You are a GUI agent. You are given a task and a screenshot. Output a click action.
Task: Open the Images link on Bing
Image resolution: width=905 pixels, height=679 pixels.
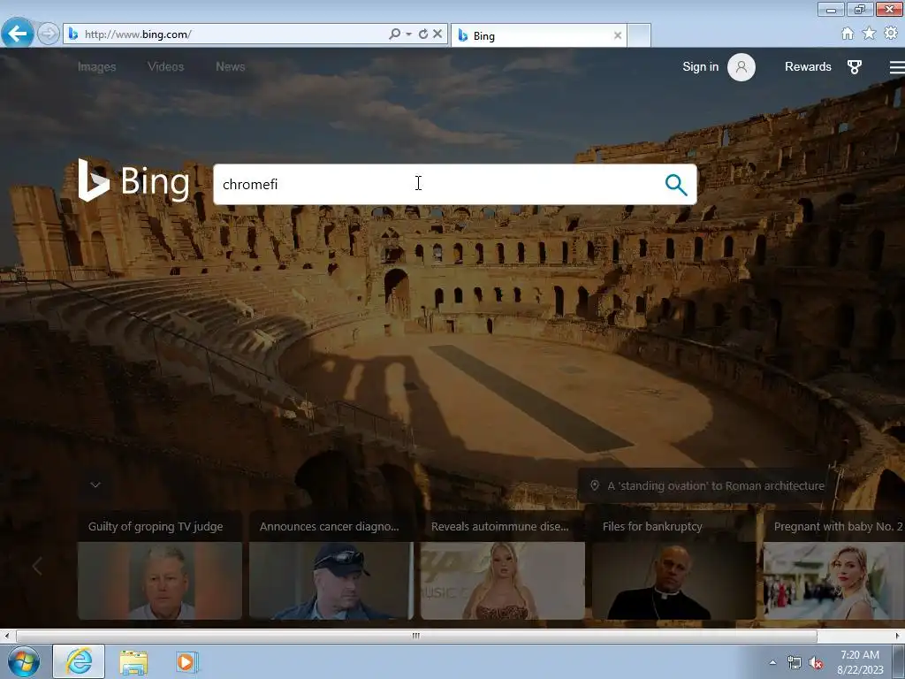97,67
